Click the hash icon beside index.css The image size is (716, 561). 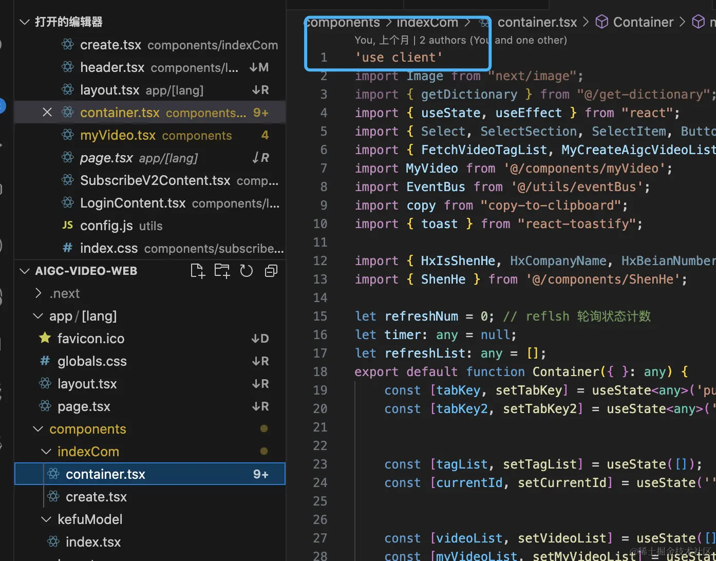[67, 248]
